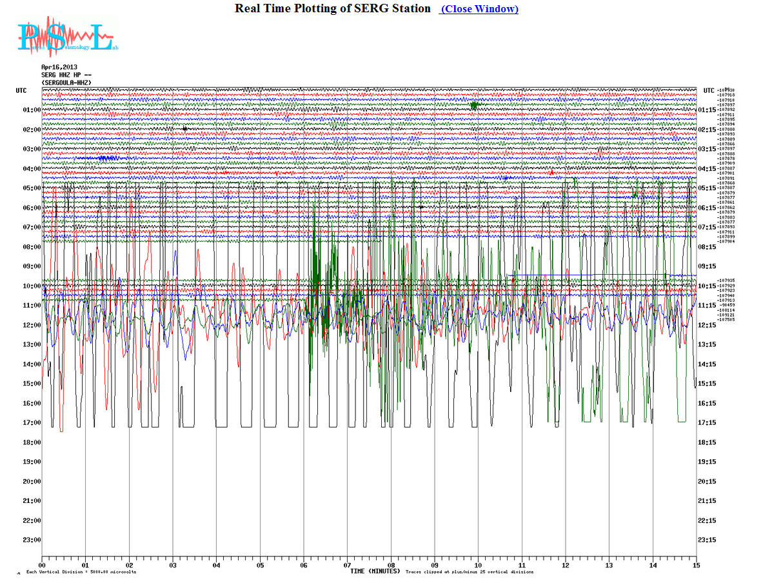Click the 01:00 hour label on left axis
The image size is (763, 581).
tap(32, 110)
